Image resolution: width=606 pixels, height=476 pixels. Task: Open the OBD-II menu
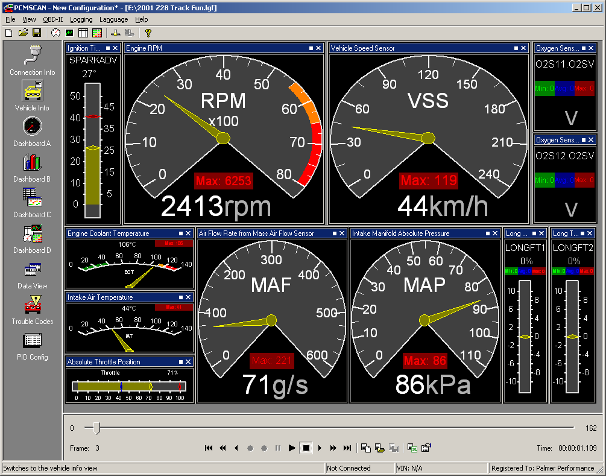pos(52,19)
